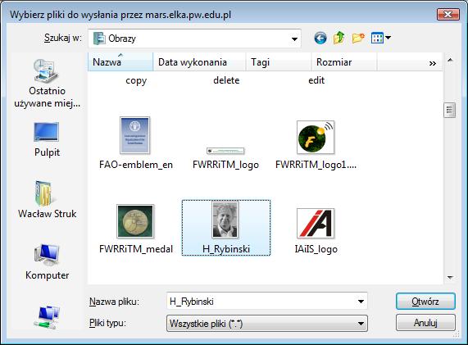Open the network icon in sidebar

(x=47, y=317)
